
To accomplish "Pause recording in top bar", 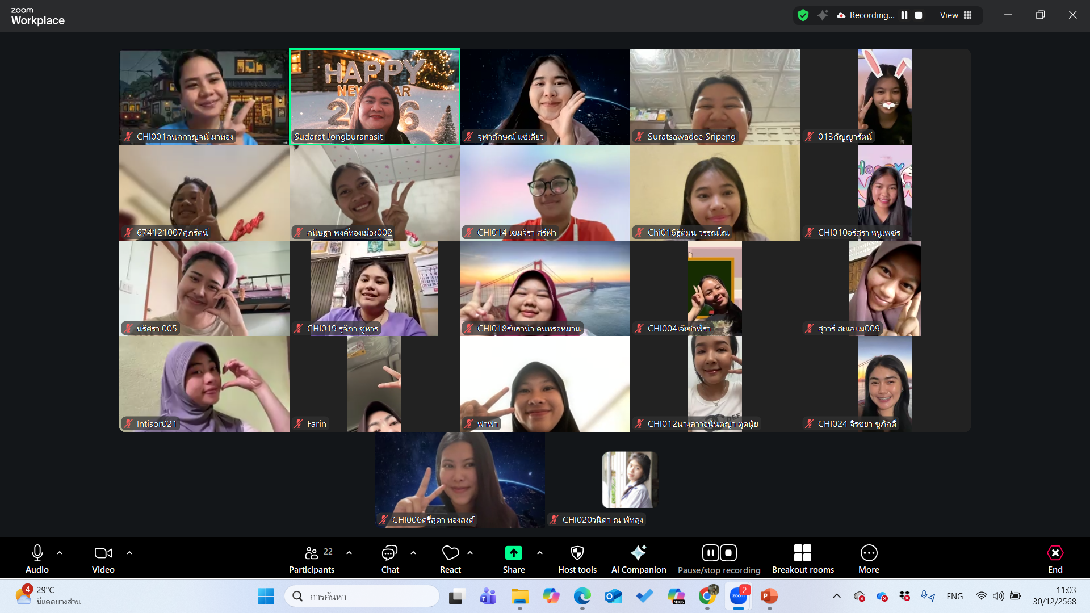I will tap(904, 15).
